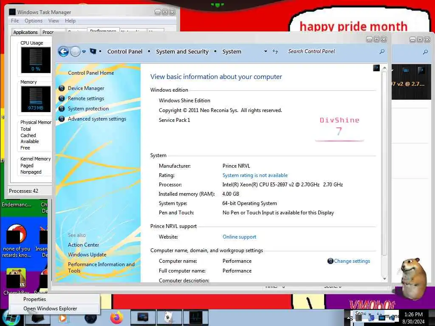The width and height of the screenshot is (435, 326).
Task: Select Control Panel breadcrumb in address bar
Action: [x=125, y=51]
